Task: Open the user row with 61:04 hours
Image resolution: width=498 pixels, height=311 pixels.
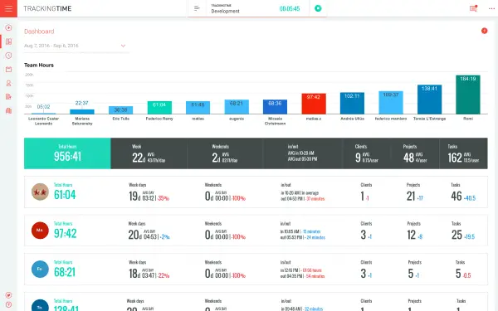Action: (256, 192)
